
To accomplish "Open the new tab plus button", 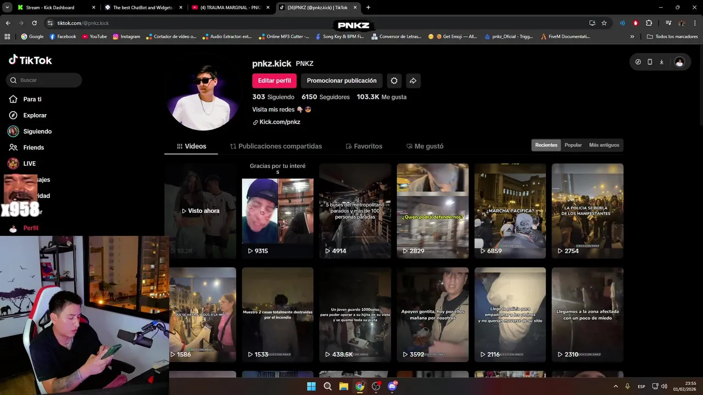I will coord(368,8).
